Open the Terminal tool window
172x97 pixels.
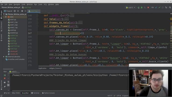(x=35, y=93)
